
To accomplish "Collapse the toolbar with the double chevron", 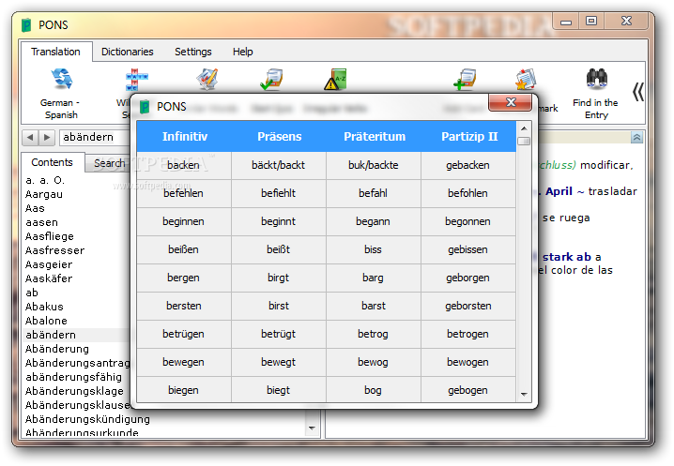I will pyautogui.click(x=638, y=92).
